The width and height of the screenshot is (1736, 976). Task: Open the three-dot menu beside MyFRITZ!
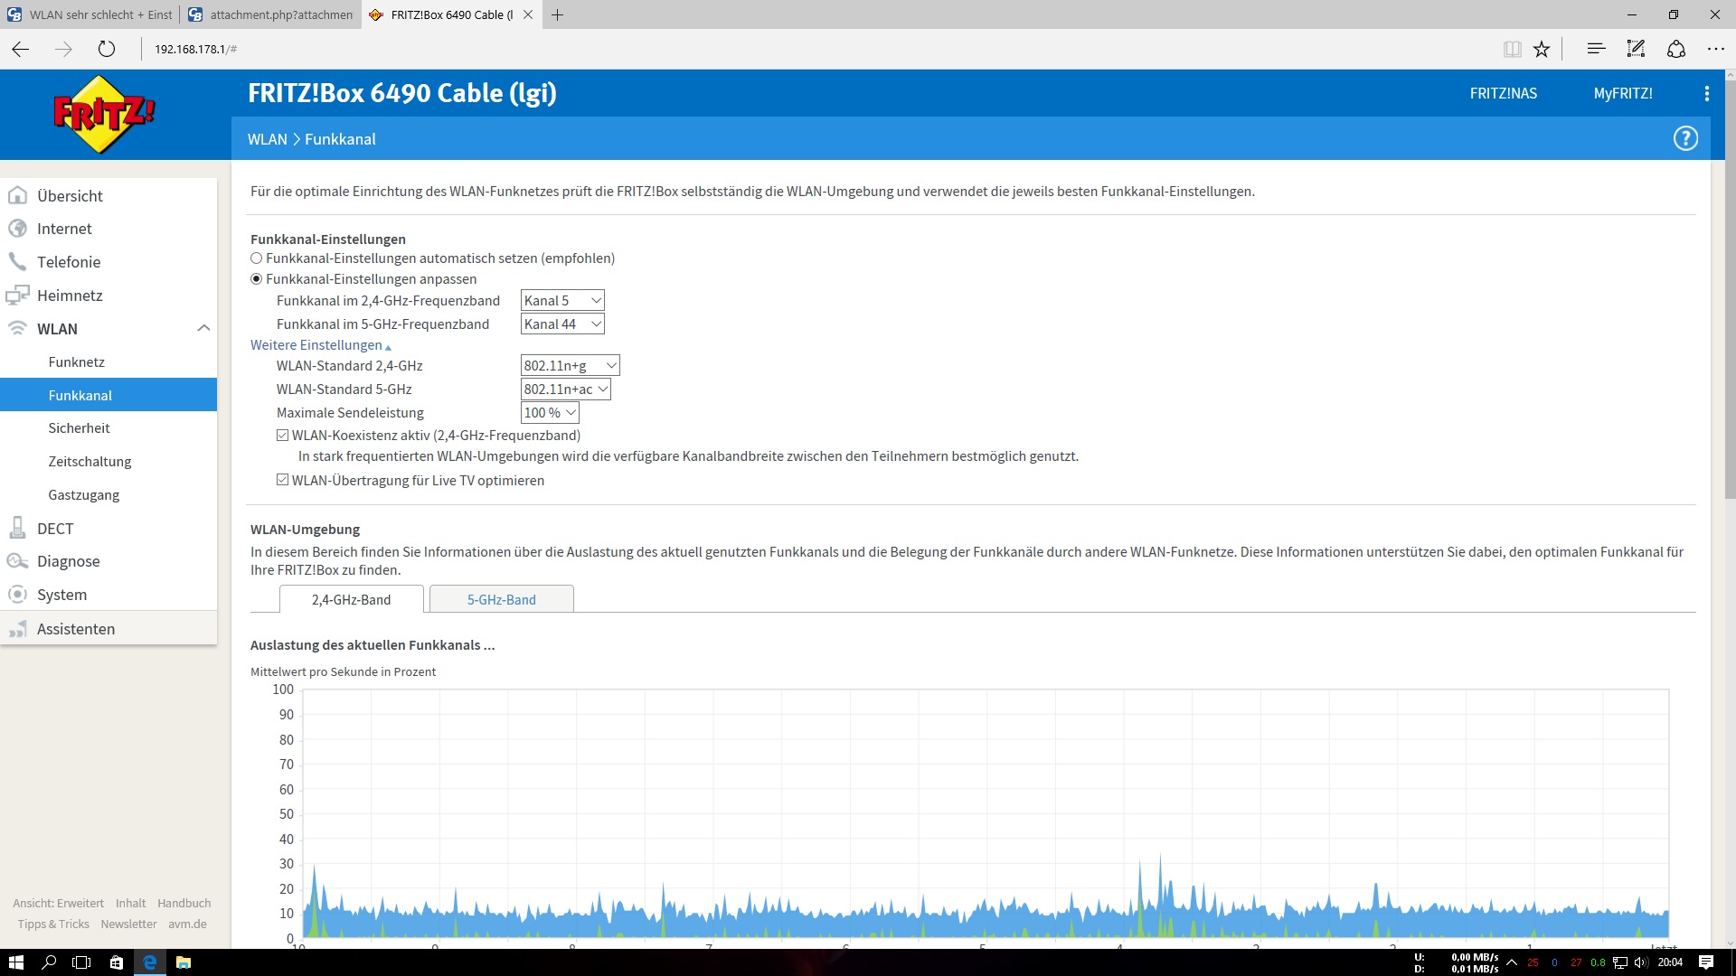pos(1706,93)
